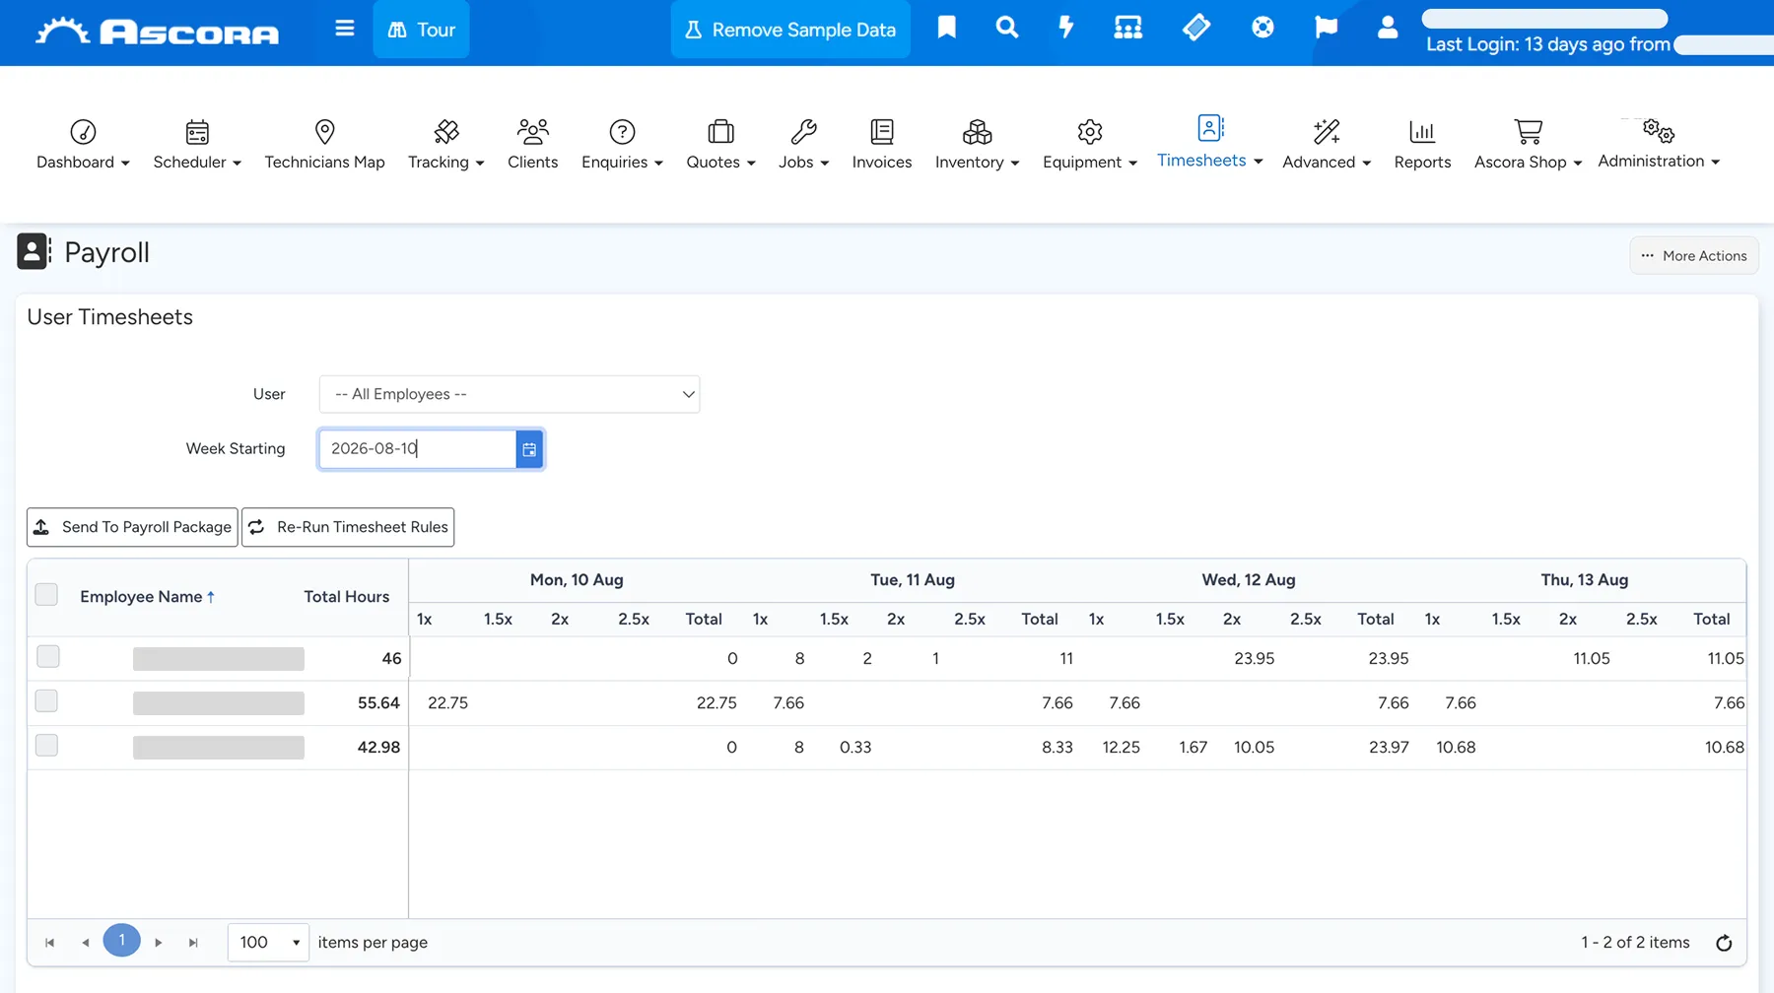
Task: Click the Thu, 13 Aug column header
Action: coord(1585,580)
